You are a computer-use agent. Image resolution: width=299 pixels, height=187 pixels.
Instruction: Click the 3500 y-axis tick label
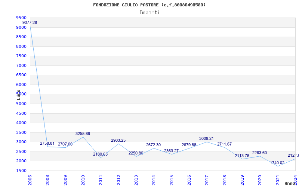21,132
